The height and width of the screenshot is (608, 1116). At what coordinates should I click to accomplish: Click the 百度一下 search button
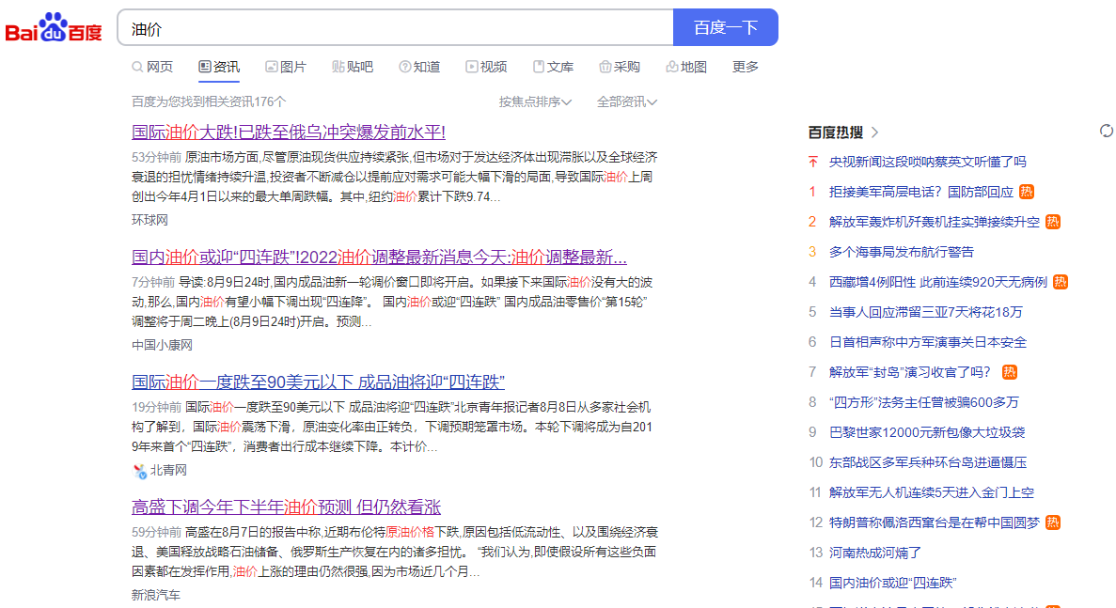(x=725, y=28)
